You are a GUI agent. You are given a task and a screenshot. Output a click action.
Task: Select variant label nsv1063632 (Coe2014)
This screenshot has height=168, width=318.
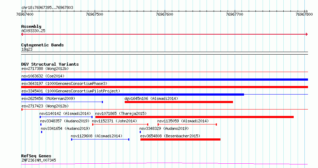coord(43,76)
